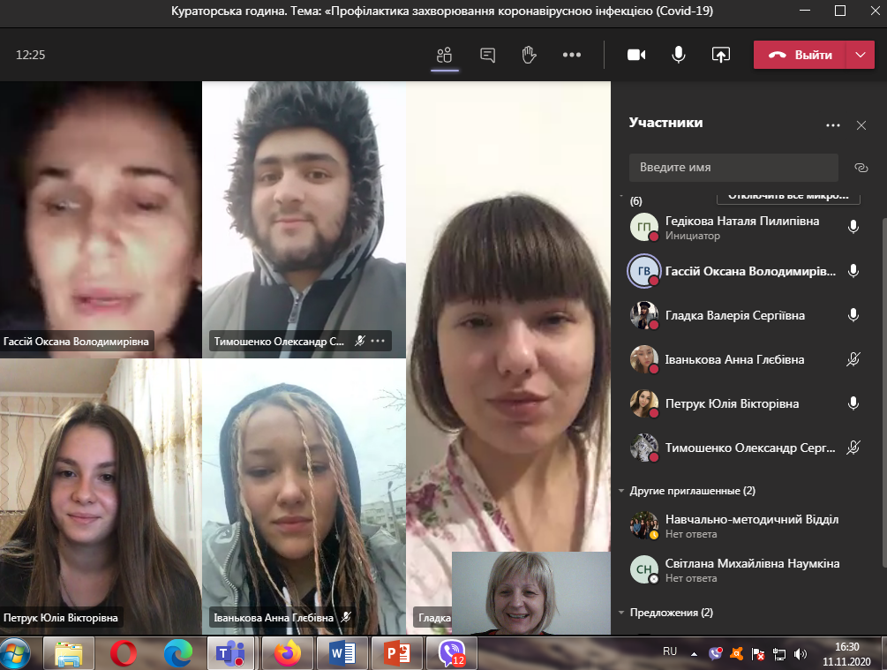
Task: Select Гассій Оксана Володимирівна video tile
Action: pyautogui.click(x=101, y=220)
